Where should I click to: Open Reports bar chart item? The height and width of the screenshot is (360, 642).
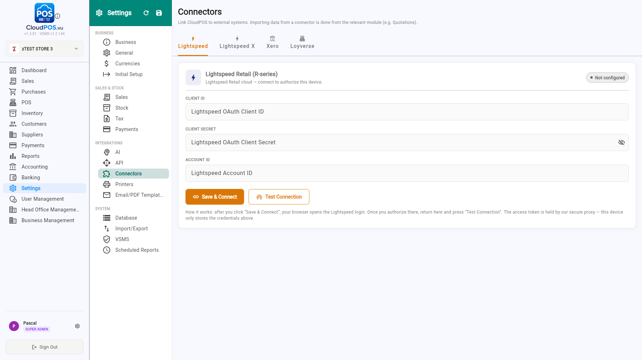coord(44,156)
